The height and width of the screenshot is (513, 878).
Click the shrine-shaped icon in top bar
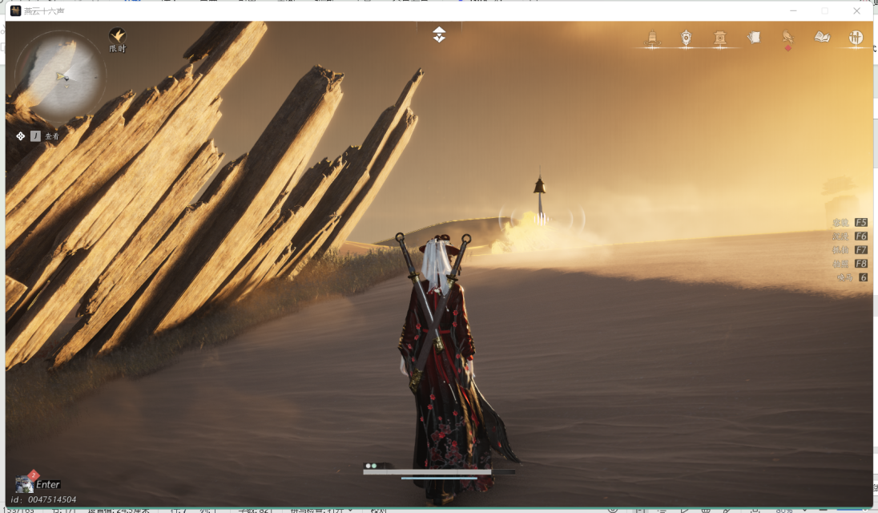719,38
